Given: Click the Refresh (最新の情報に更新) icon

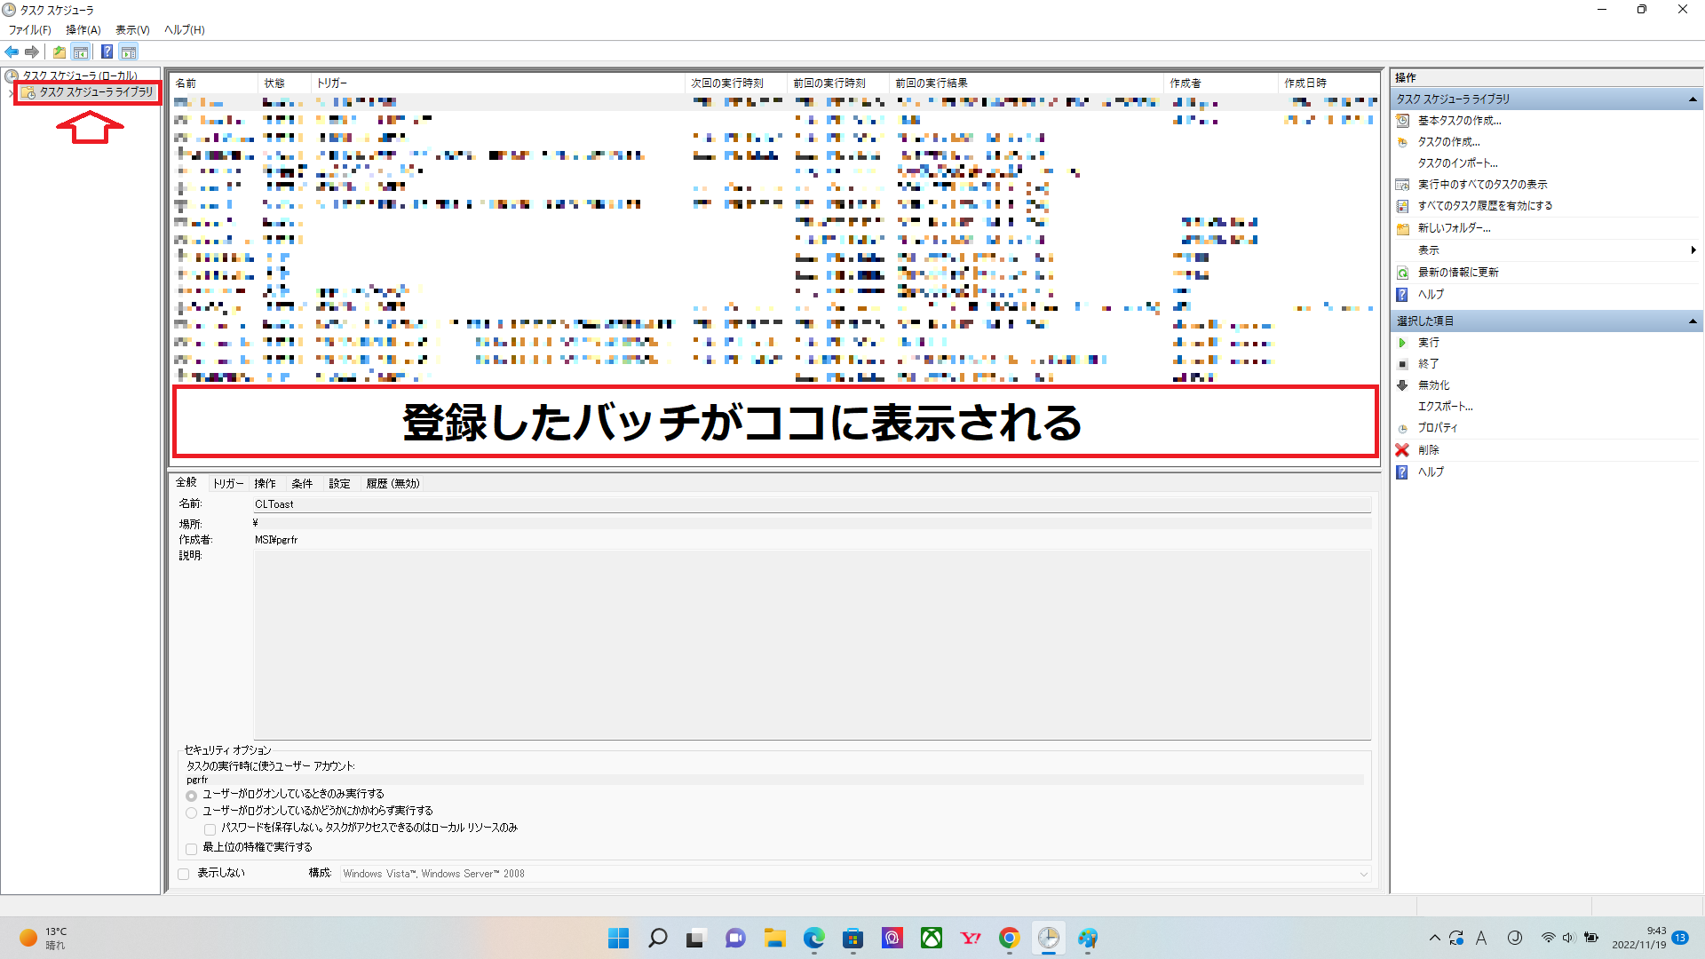Looking at the screenshot, I should pyautogui.click(x=1402, y=273).
